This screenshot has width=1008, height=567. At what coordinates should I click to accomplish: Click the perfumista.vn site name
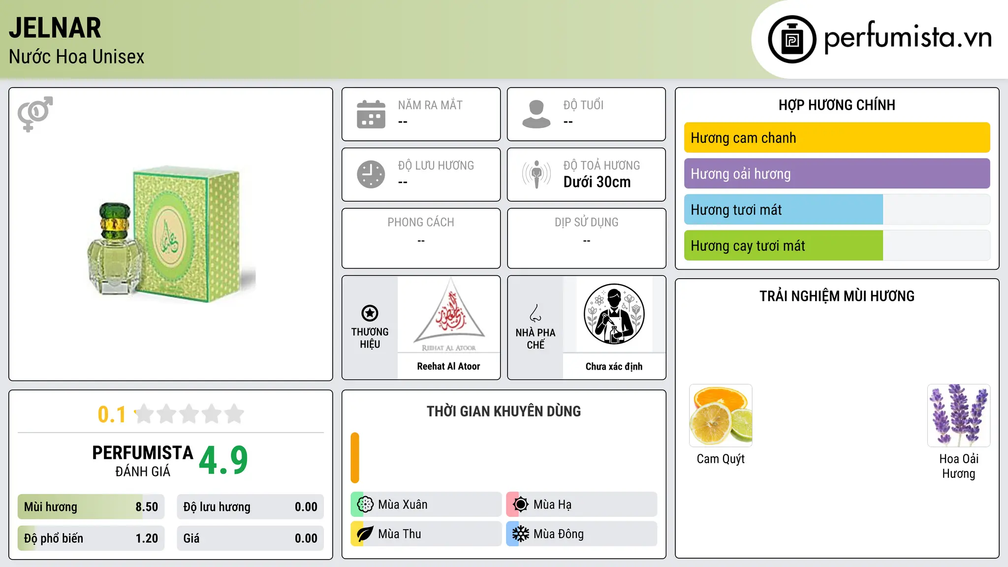click(908, 37)
